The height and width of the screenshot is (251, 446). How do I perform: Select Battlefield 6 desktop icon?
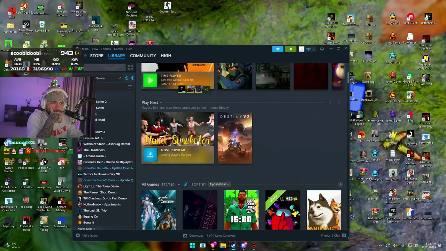point(428,19)
